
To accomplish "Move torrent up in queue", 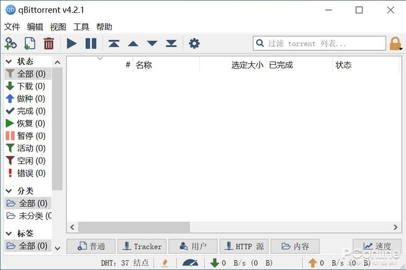I will [x=133, y=43].
